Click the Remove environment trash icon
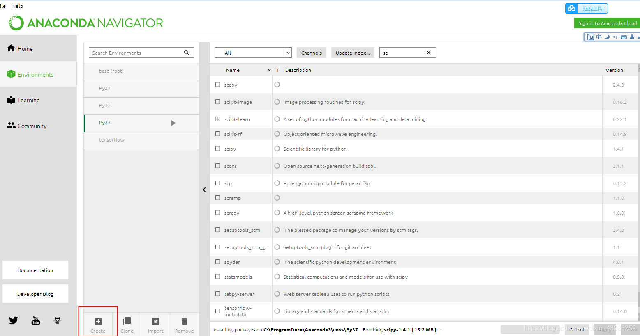 (x=185, y=321)
